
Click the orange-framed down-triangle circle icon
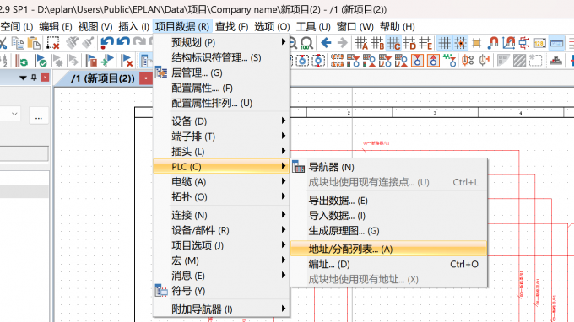[417, 61]
